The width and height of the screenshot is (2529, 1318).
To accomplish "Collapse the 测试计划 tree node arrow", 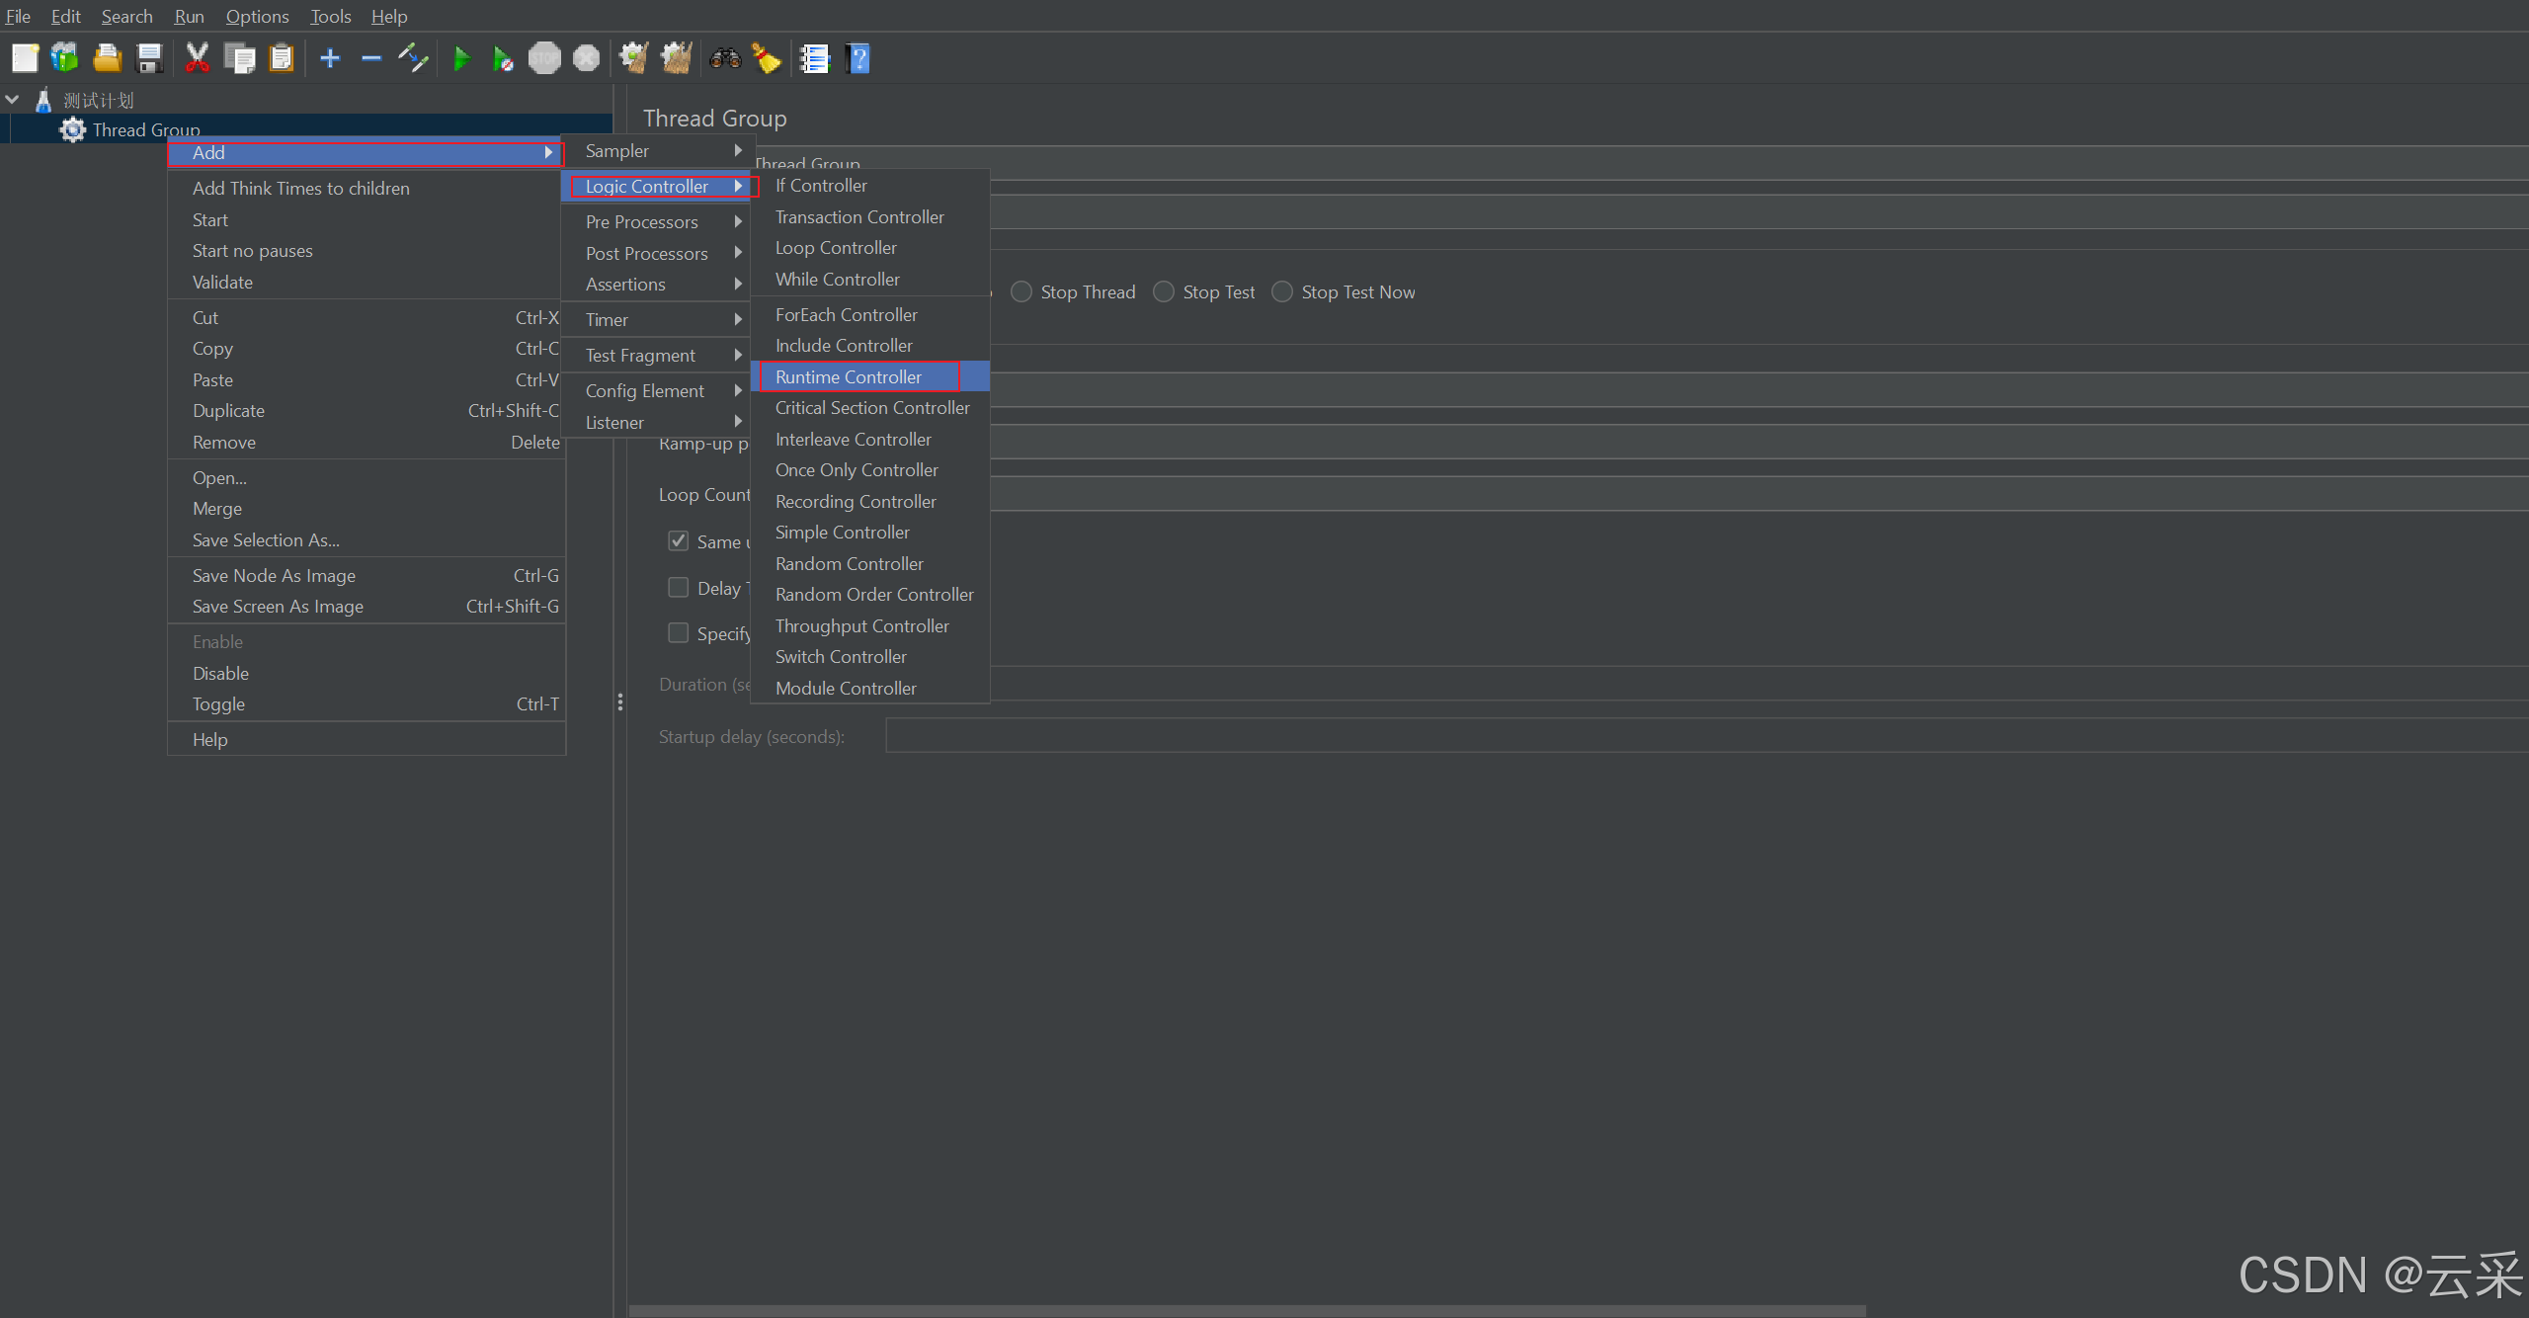I will coord(13,100).
